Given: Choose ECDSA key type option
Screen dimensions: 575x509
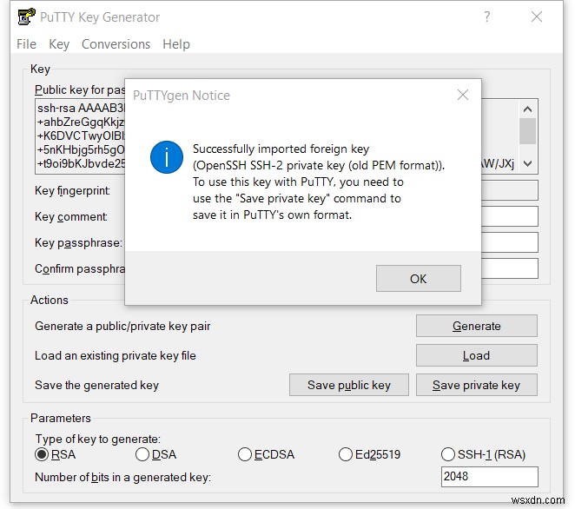Looking at the screenshot, I should pyautogui.click(x=245, y=454).
